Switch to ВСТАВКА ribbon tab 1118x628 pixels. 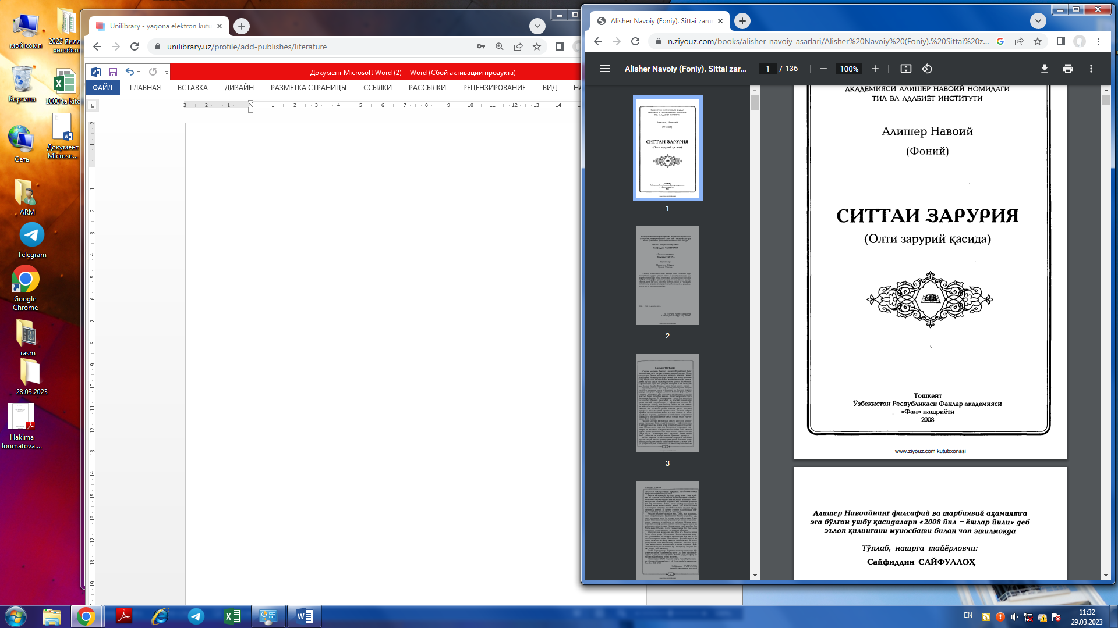point(192,88)
